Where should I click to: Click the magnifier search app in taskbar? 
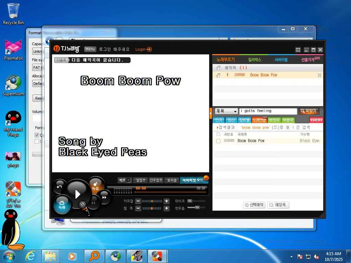coord(94,256)
